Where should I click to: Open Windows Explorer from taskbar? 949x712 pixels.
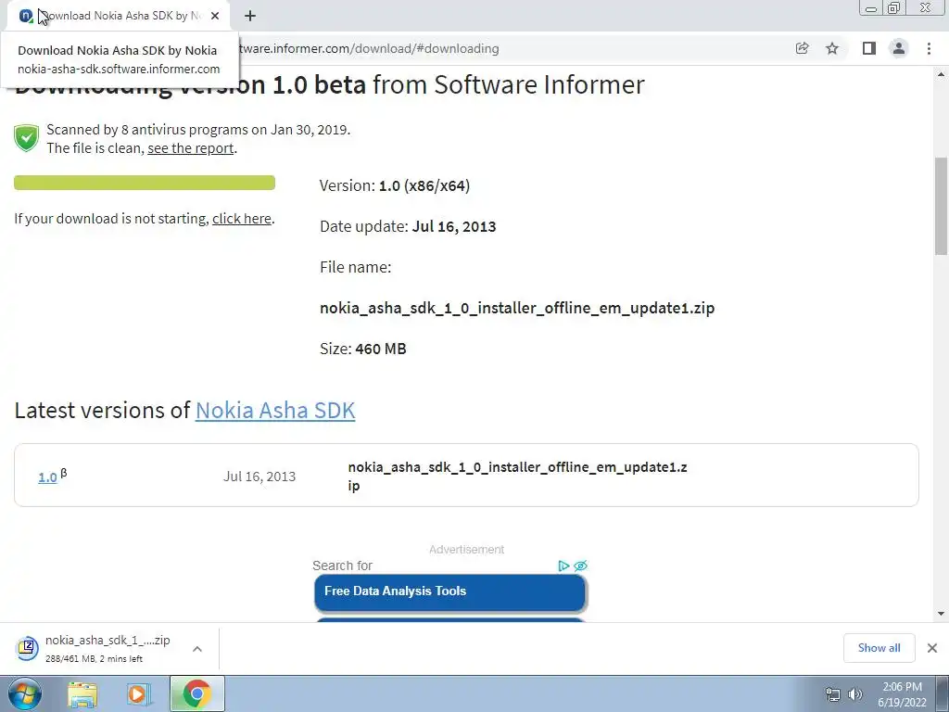click(x=82, y=693)
